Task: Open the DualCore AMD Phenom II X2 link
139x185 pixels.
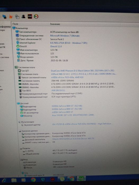Action: tap(83, 71)
